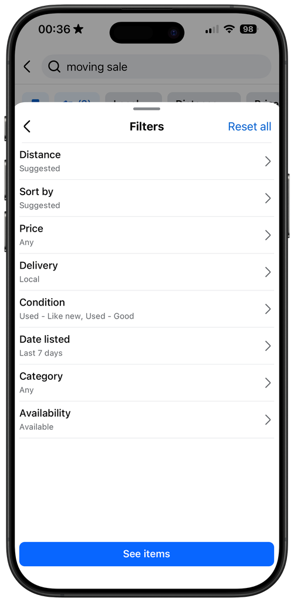Tap the moving sale search field
This screenshot has width=294, height=602.
(157, 67)
